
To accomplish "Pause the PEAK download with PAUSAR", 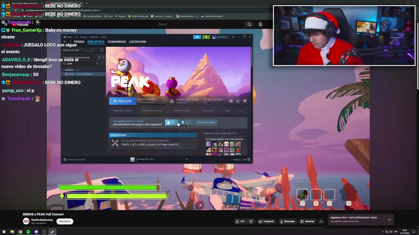I will tap(122, 101).
